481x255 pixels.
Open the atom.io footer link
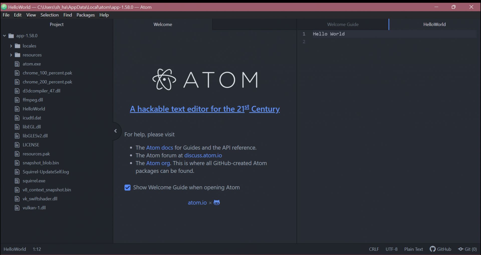coord(197,202)
